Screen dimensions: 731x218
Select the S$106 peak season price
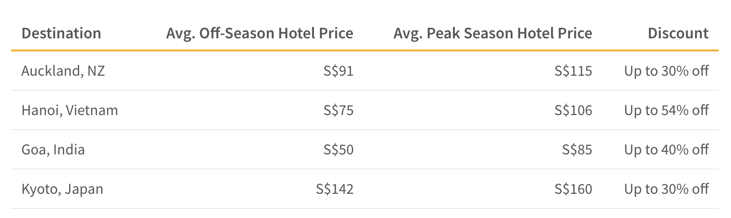coord(573,110)
